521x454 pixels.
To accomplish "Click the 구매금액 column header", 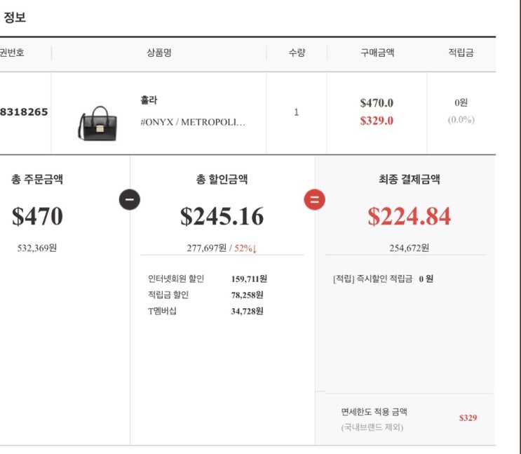I will tap(377, 53).
